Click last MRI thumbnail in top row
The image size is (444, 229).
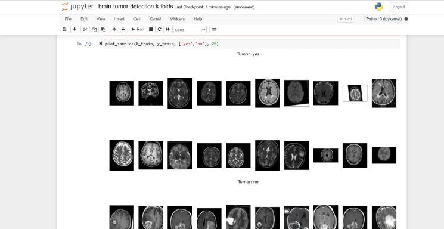point(384,93)
